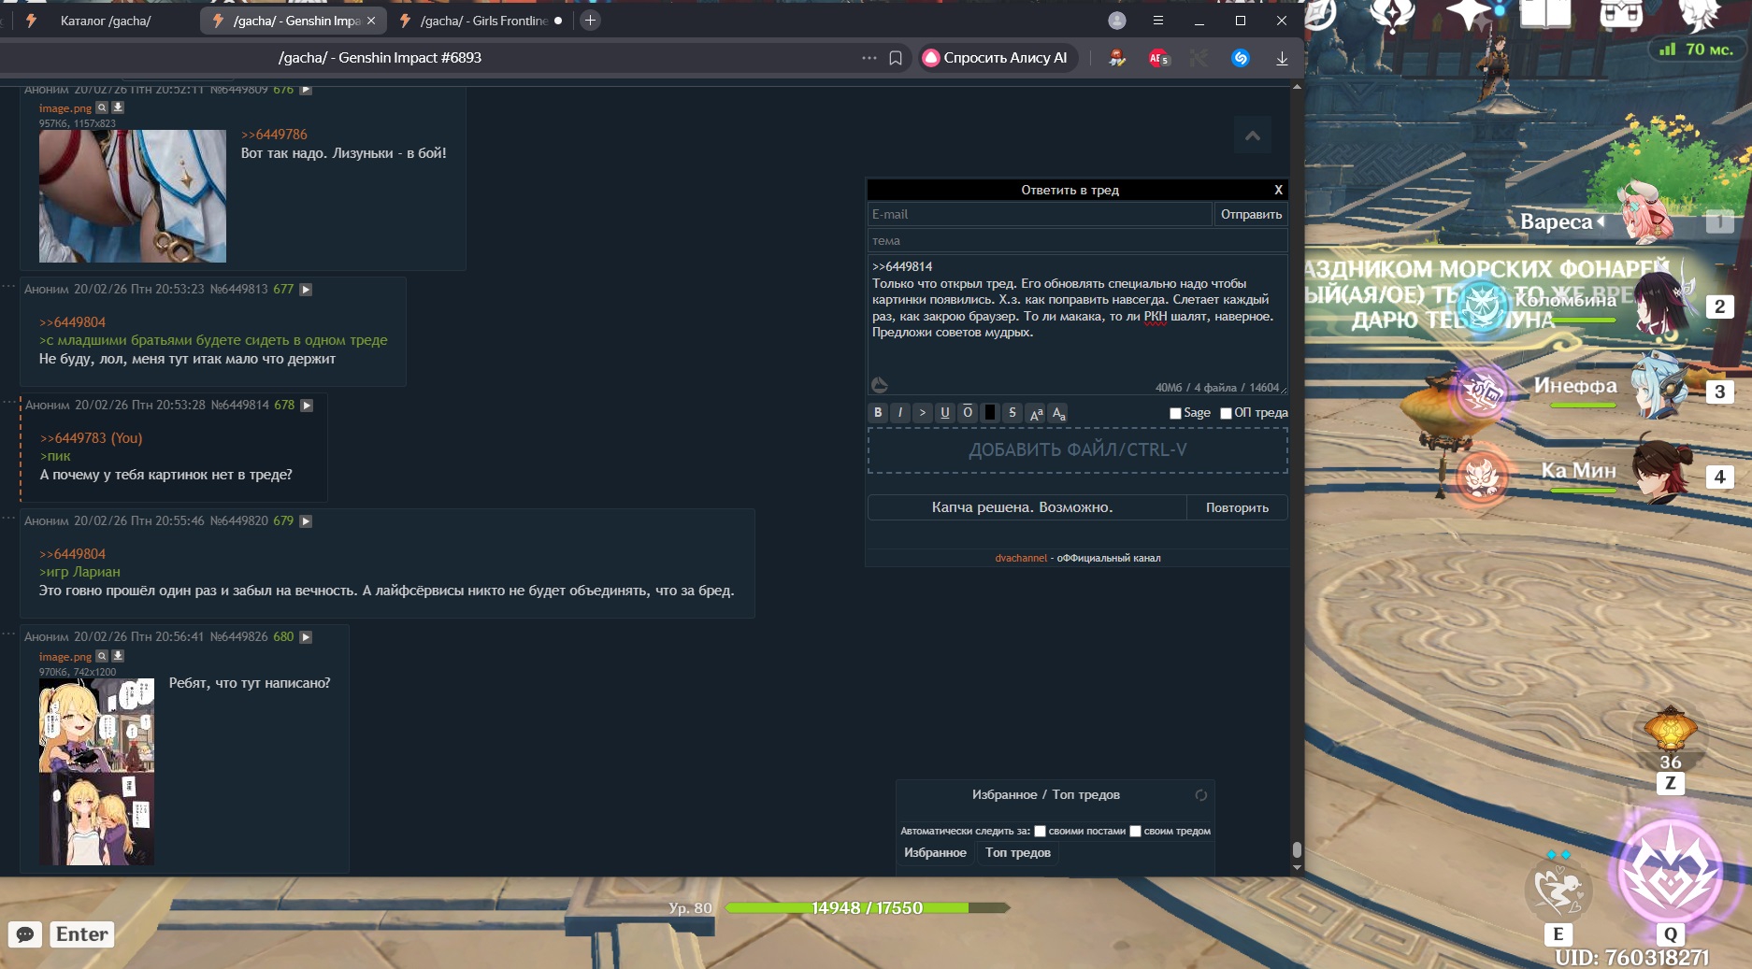1752x969 pixels.
Task: Close the Ответить в тред reply form
Action: (x=1278, y=190)
